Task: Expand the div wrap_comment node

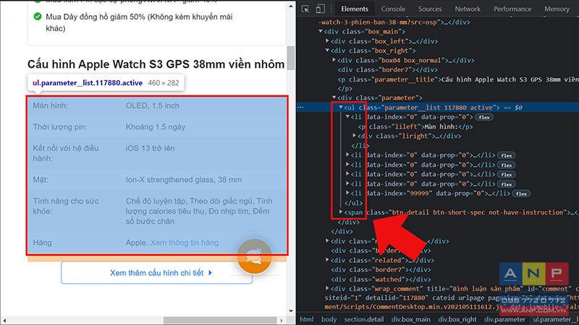Action: pyautogui.click(x=327, y=288)
